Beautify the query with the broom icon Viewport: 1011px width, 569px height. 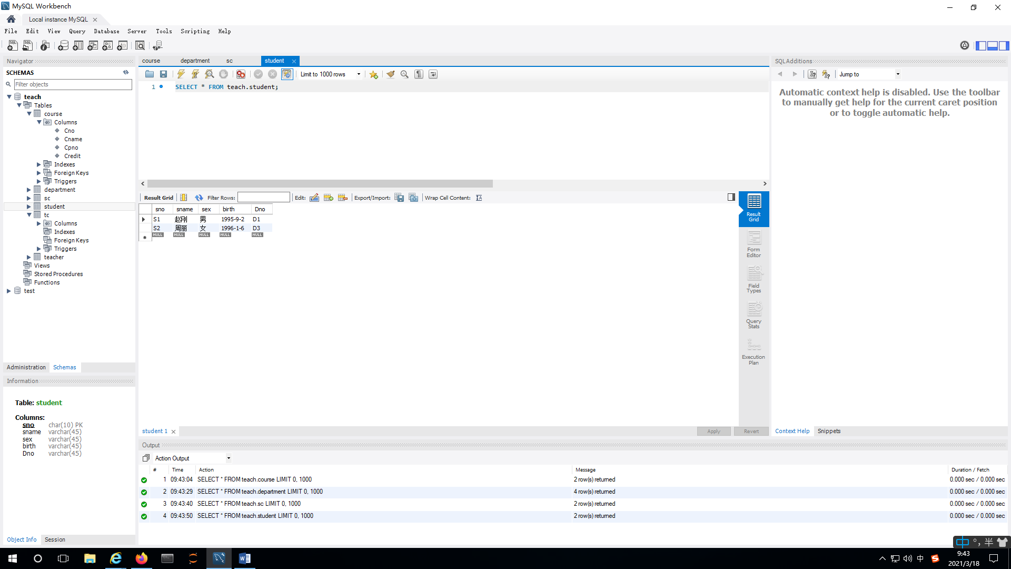pyautogui.click(x=391, y=74)
